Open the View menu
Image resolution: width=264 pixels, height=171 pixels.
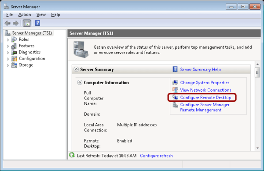coord(41,14)
